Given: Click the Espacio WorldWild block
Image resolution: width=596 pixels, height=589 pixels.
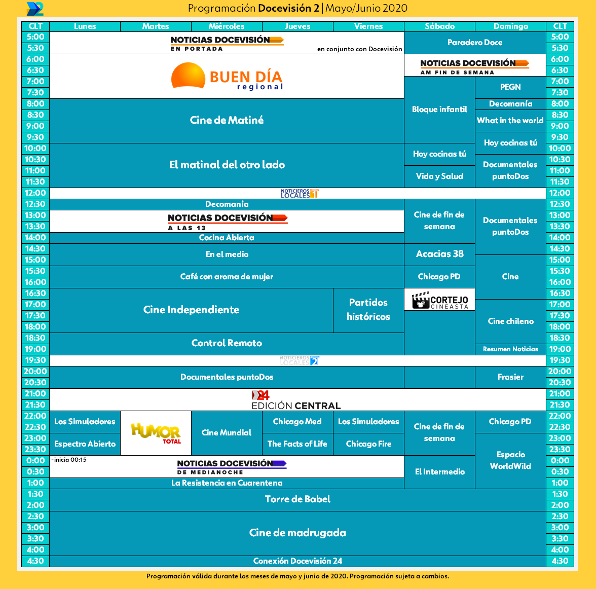Looking at the screenshot, I should [x=510, y=461].
